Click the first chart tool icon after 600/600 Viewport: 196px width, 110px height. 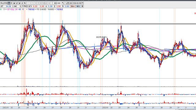point(63,3)
